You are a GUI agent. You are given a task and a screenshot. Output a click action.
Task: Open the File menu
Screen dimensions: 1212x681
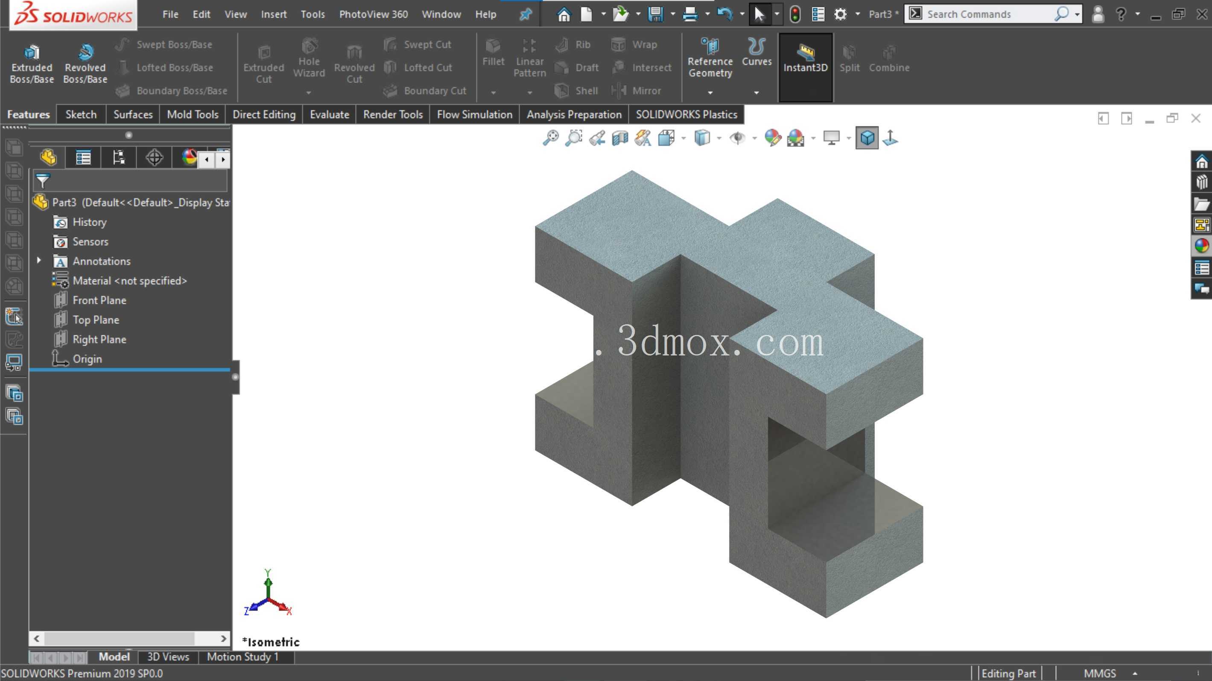[x=170, y=14]
